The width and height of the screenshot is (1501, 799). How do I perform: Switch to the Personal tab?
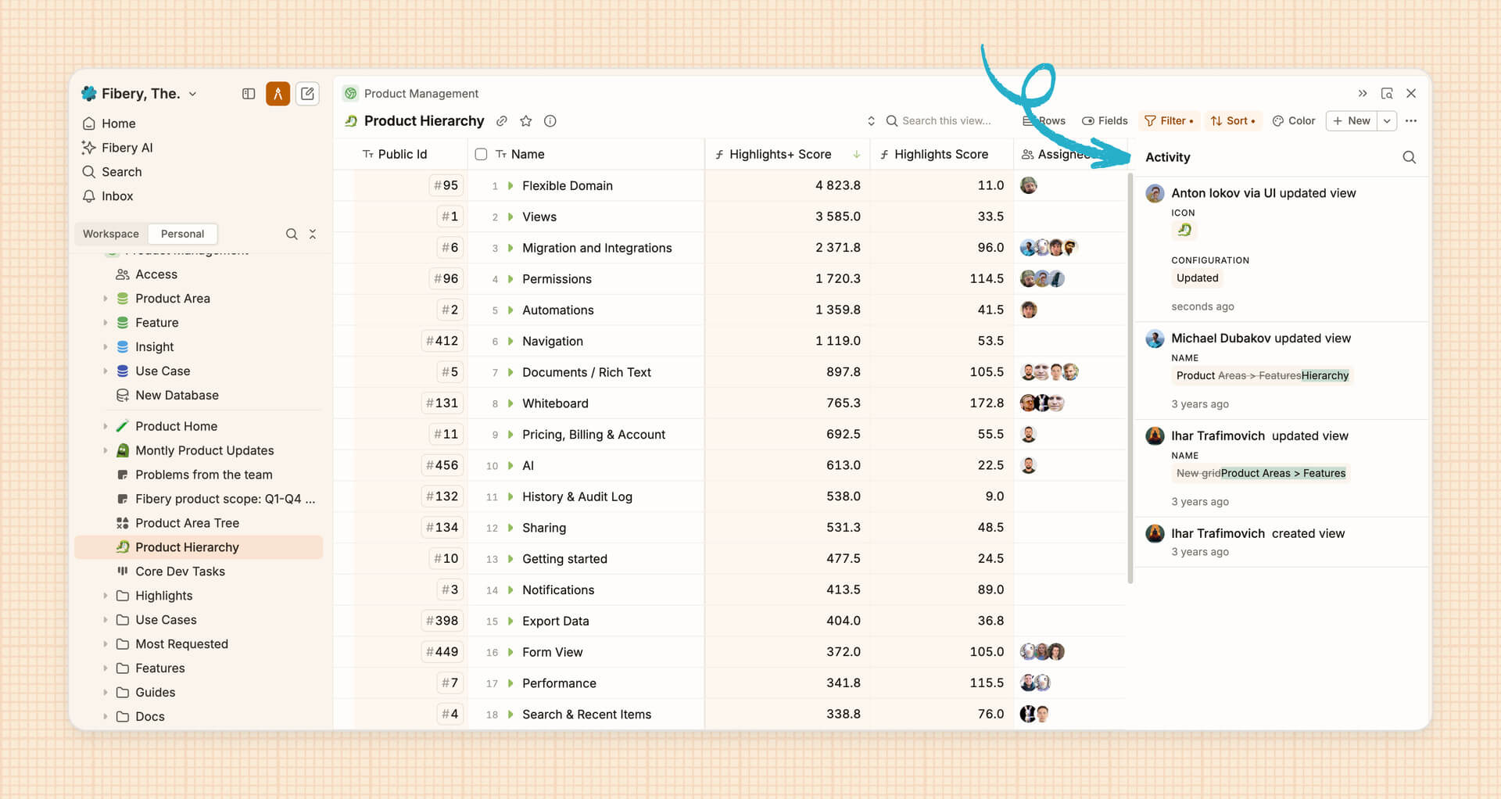182,234
